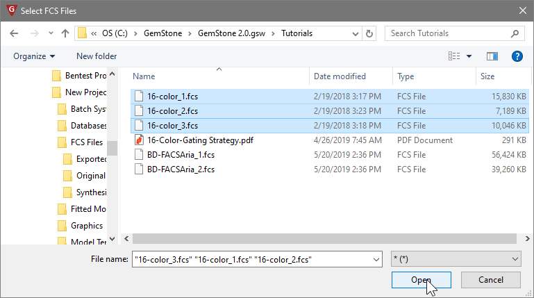Click folder icon in address bar
The height and width of the screenshot is (298, 534).
(82, 33)
